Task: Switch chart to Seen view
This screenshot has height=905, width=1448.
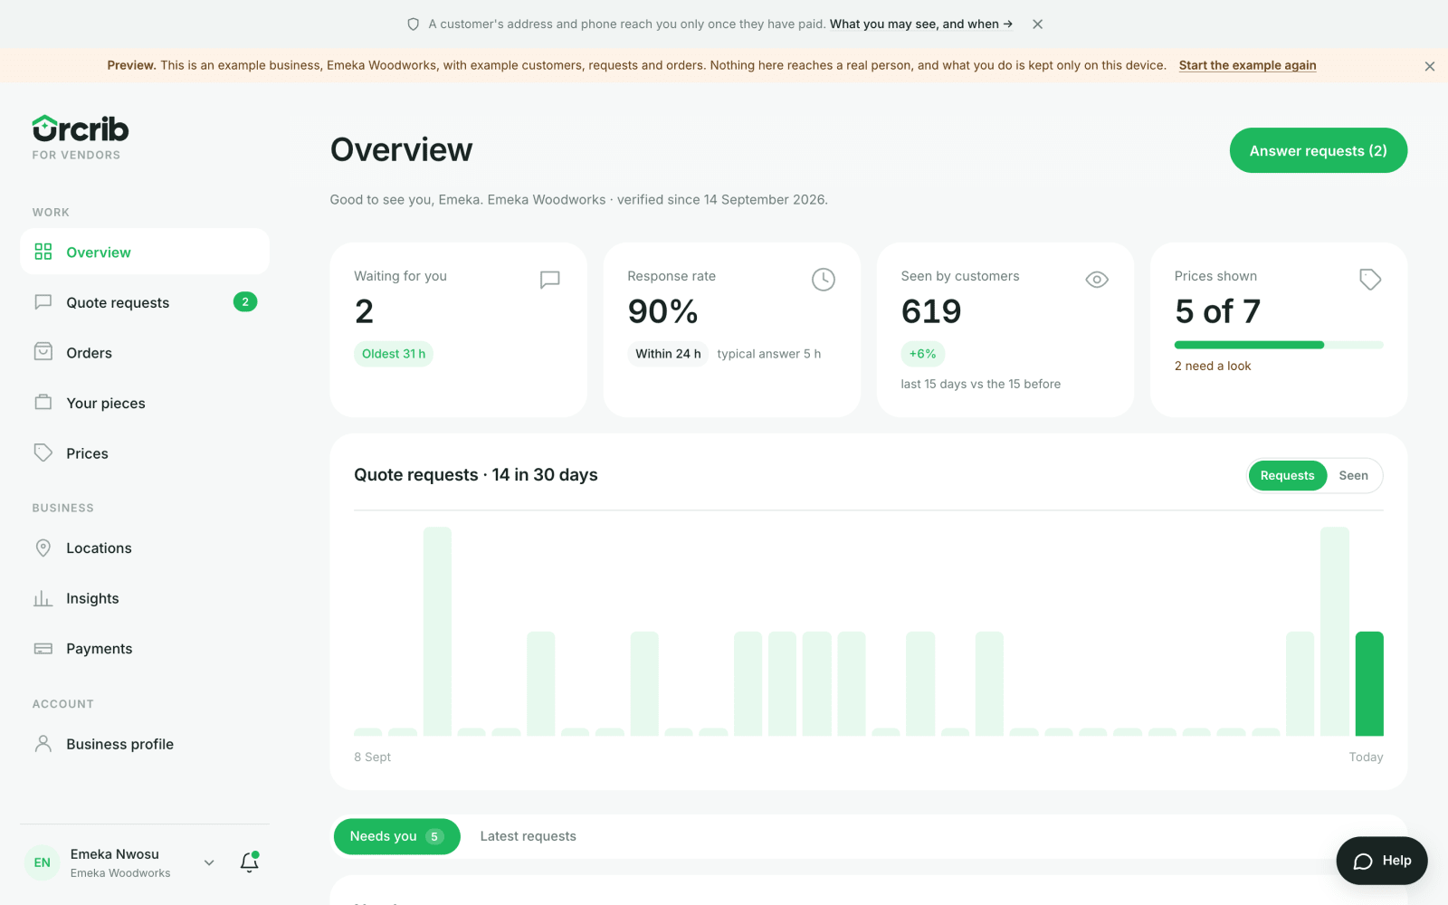Action: pyautogui.click(x=1353, y=475)
